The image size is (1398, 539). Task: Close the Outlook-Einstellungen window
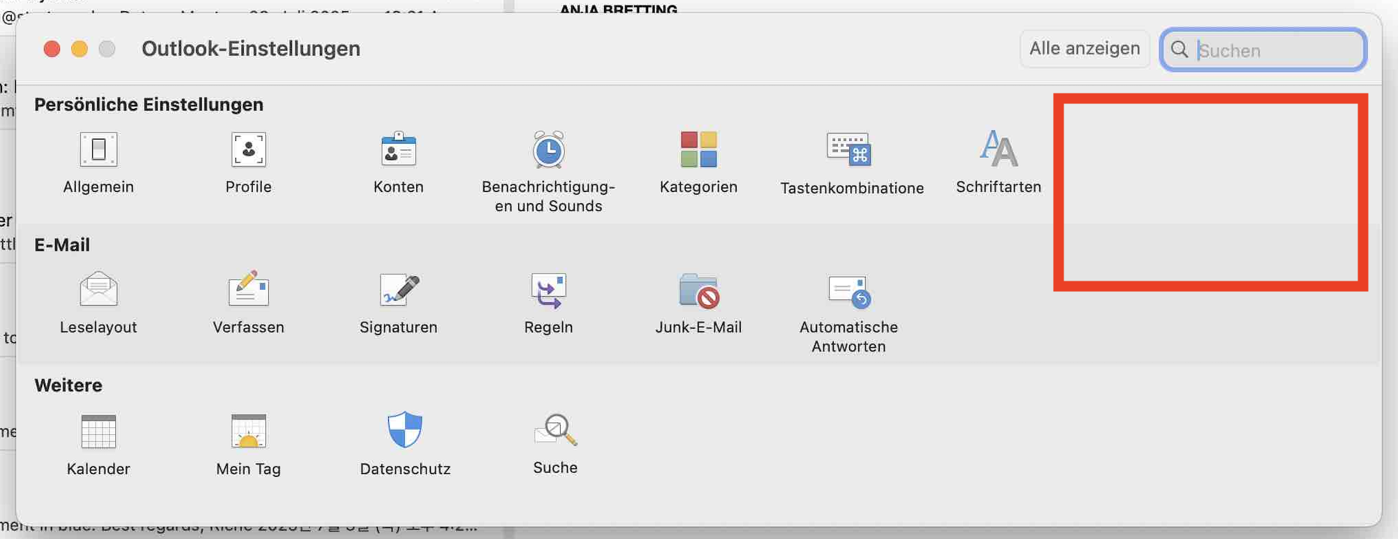(x=52, y=49)
